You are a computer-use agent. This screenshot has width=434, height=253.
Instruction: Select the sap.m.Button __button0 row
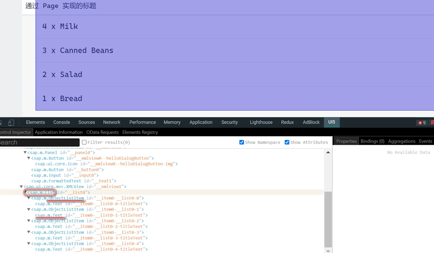(67, 170)
